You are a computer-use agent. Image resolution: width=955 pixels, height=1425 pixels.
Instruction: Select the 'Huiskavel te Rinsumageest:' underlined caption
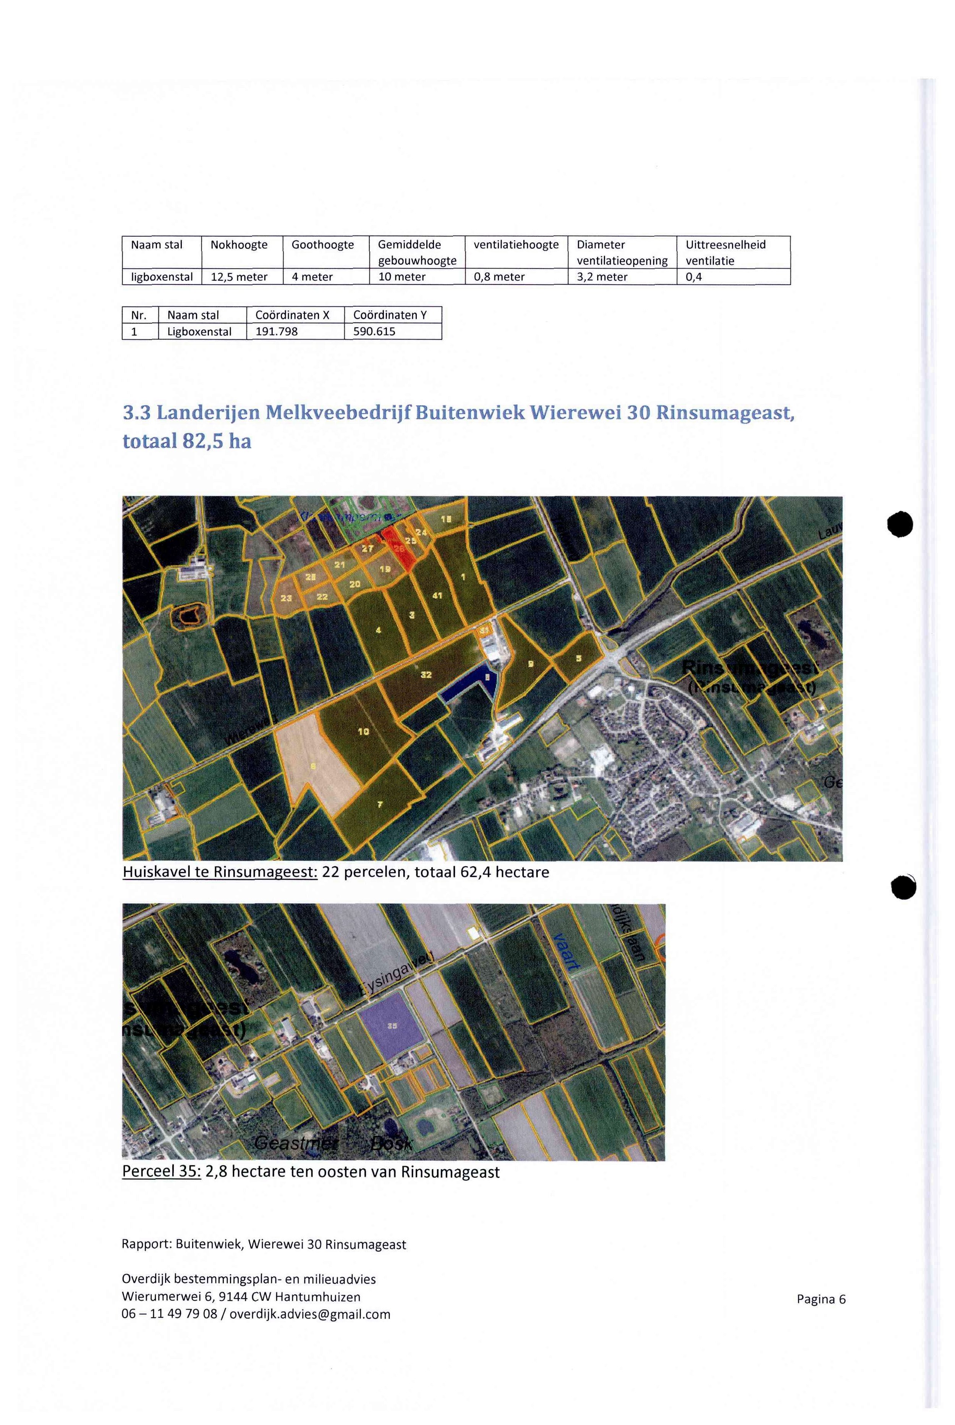coord(220,872)
